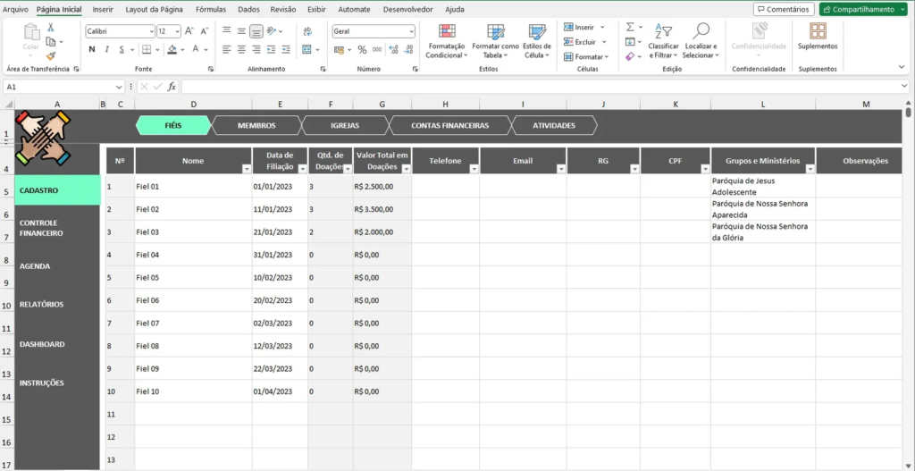Click increase font size icon
This screenshot has width=915, height=471.
tap(190, 31)
